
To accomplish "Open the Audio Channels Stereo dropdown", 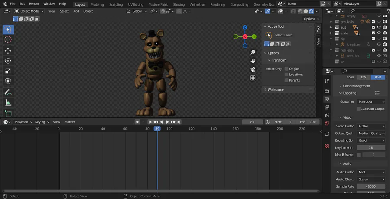I will coord(371,179).
